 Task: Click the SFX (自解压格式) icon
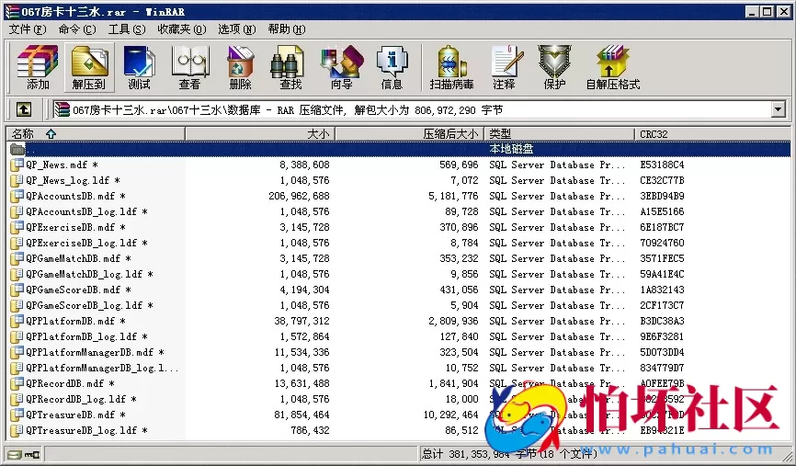pyautogui.click(x=612, y=67)
